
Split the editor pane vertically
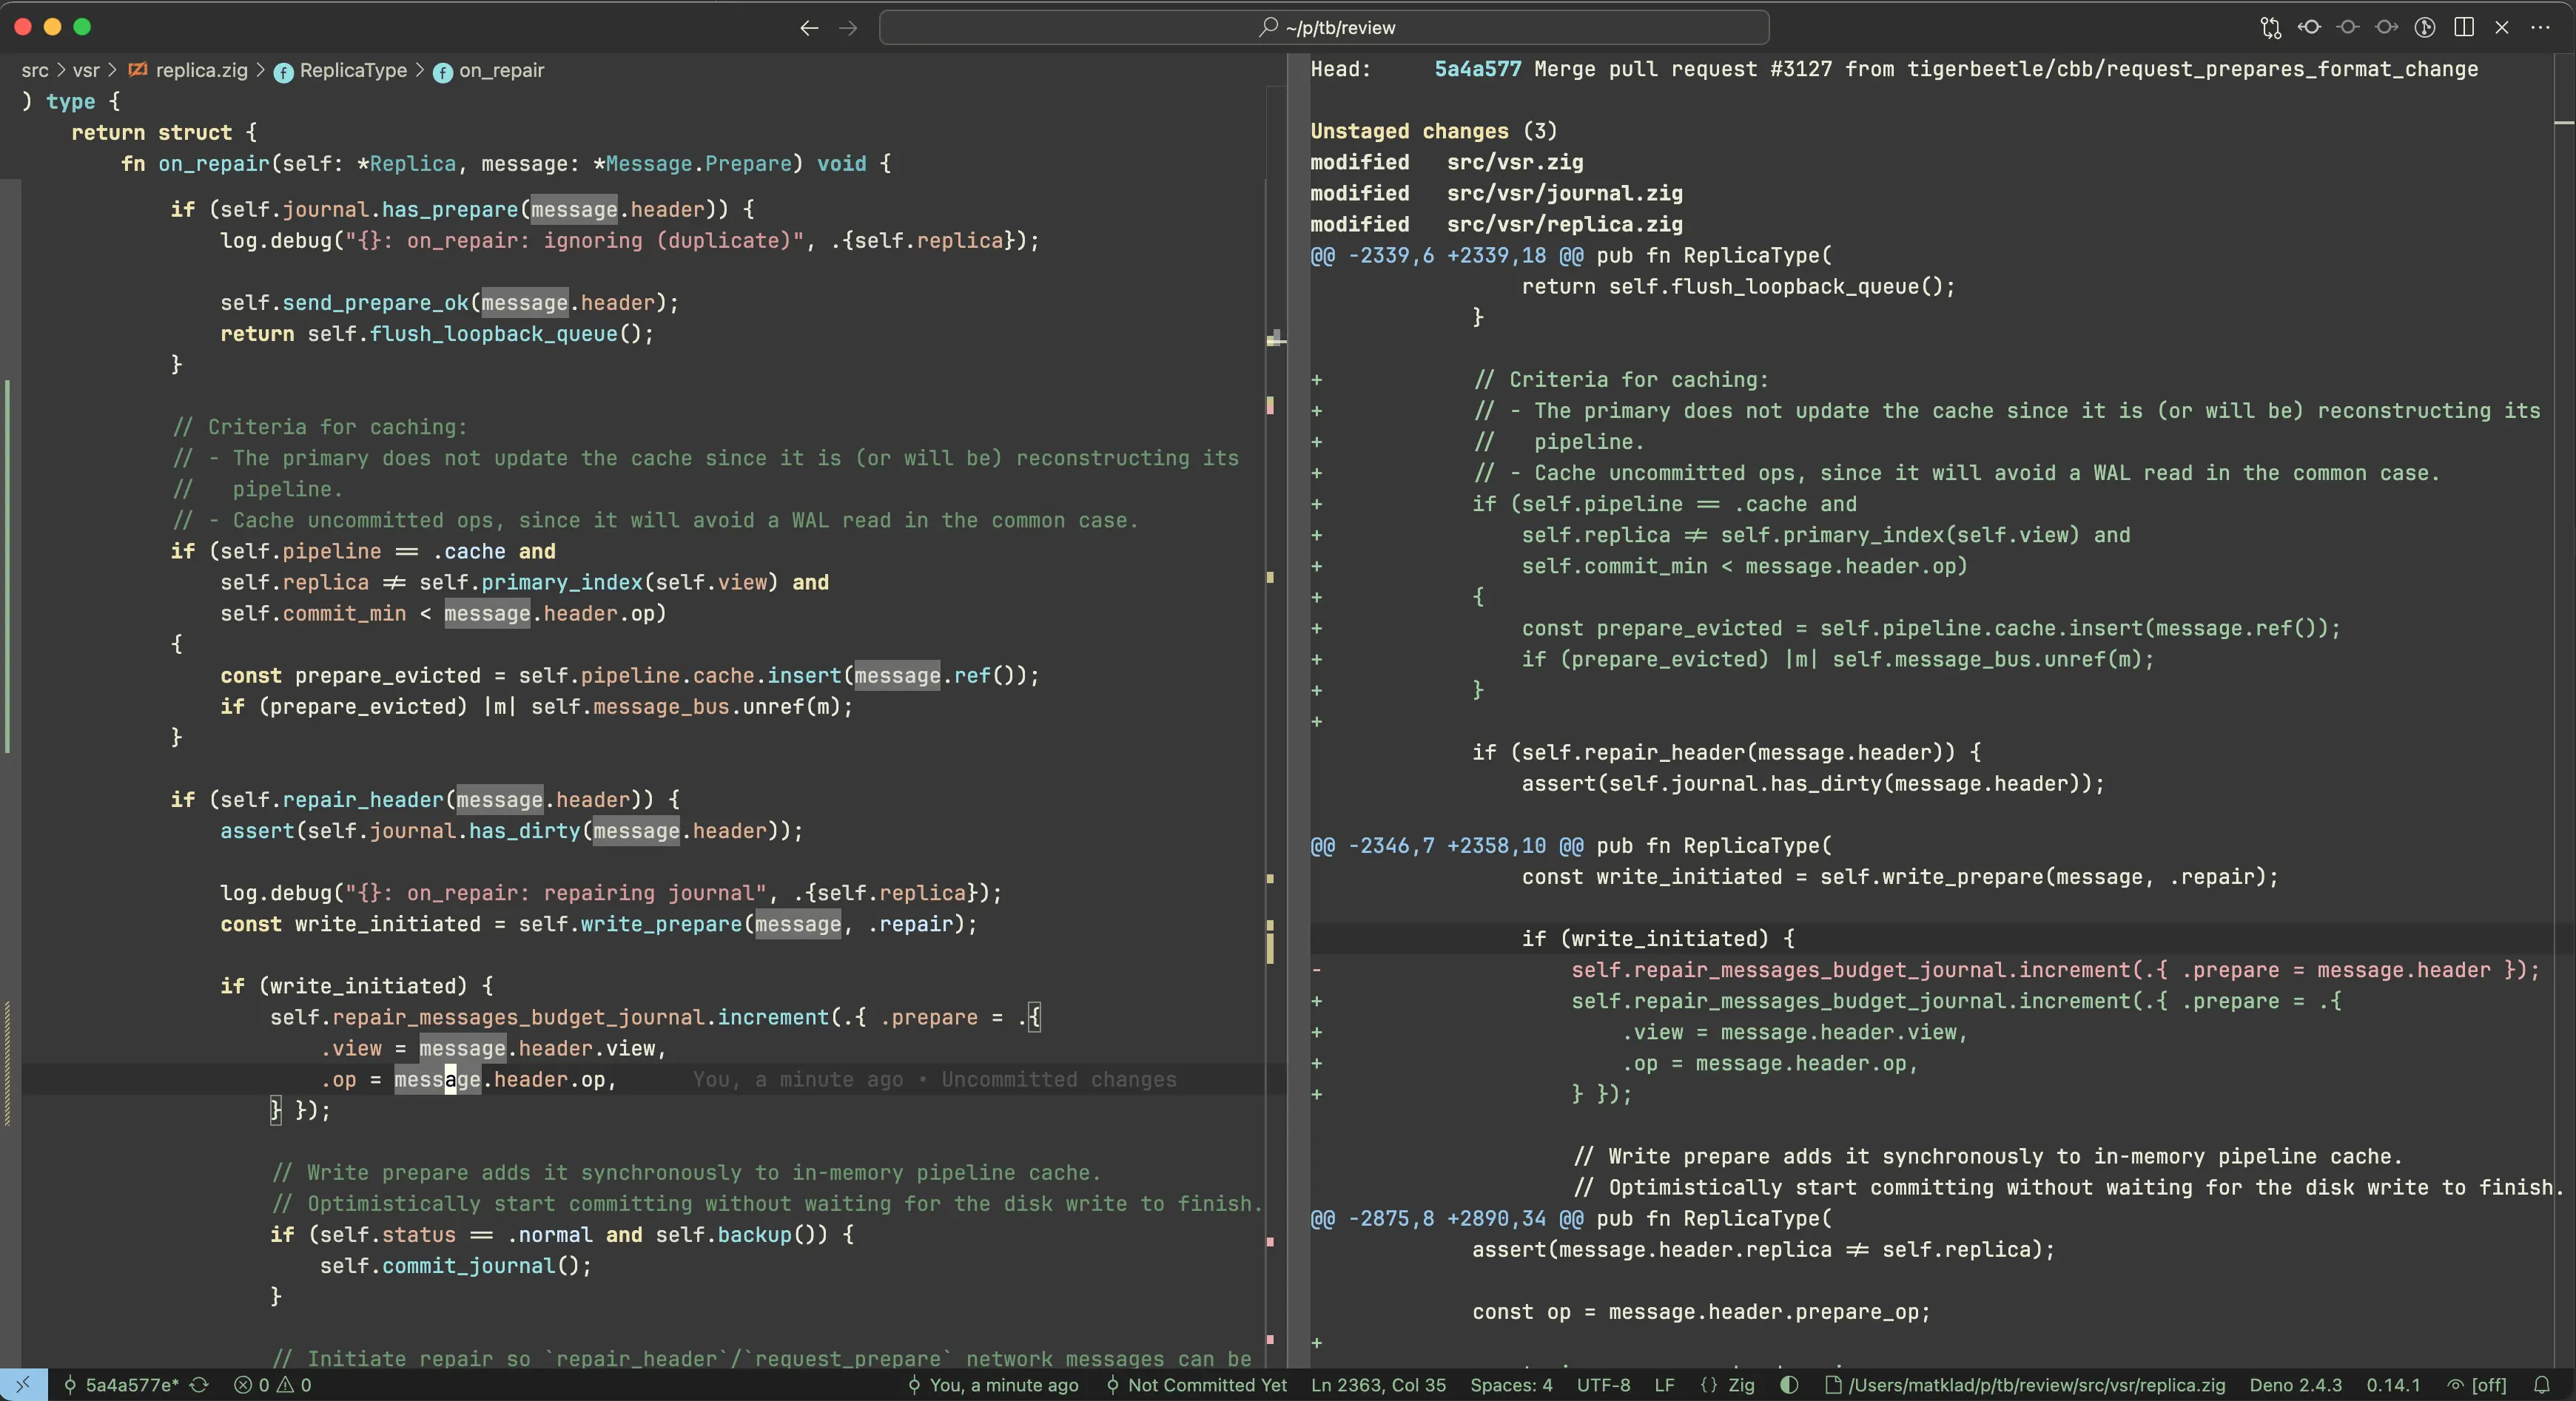(x=2465, y=27)
